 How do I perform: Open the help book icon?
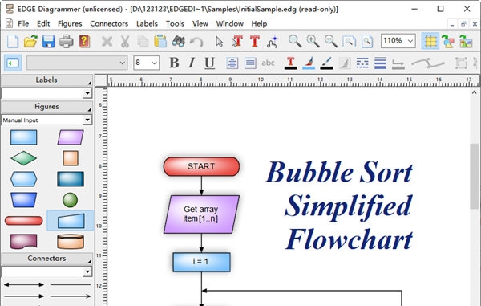coord(84,41)
